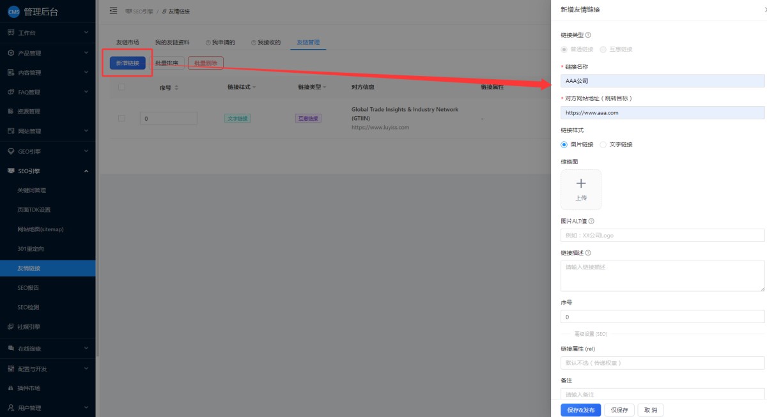
Task: Click the 新增链接 button
Action: pyautogui.click(x=128, y=63)
